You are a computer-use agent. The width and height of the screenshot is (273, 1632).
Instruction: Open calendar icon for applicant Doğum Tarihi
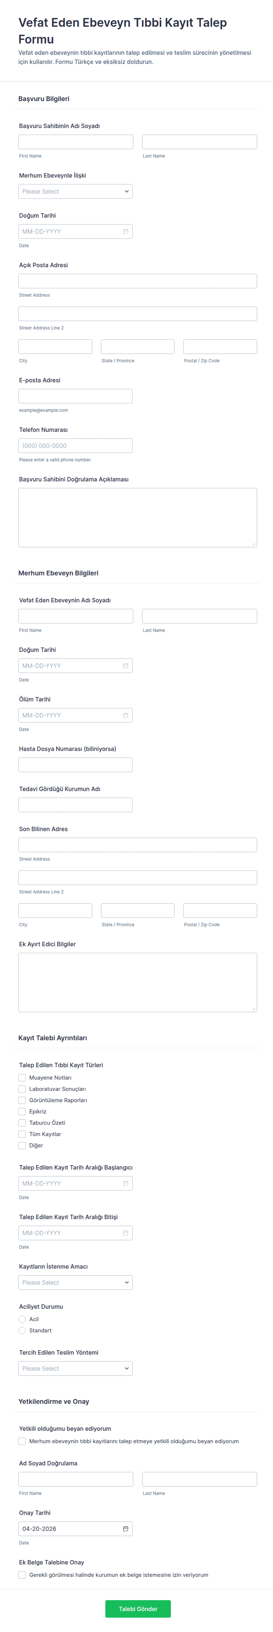tap(125, 231)
